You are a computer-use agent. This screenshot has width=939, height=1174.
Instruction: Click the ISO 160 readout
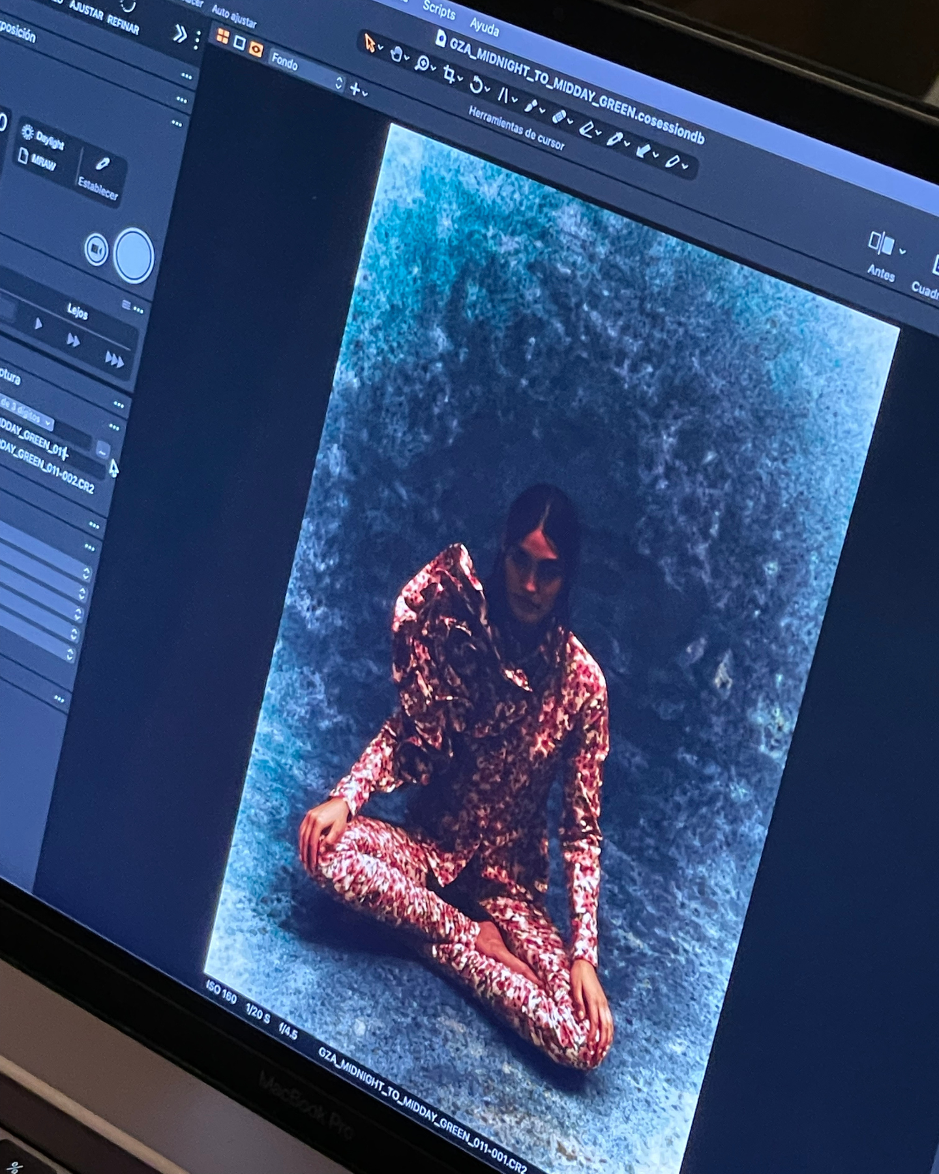pyautogui.click(x=221, y=991)
